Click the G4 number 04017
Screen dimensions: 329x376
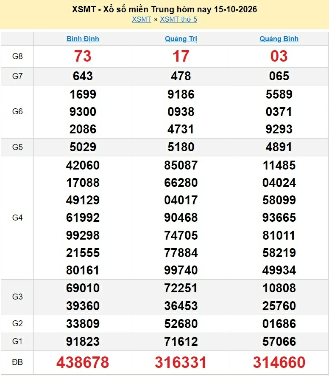(181, 200)
